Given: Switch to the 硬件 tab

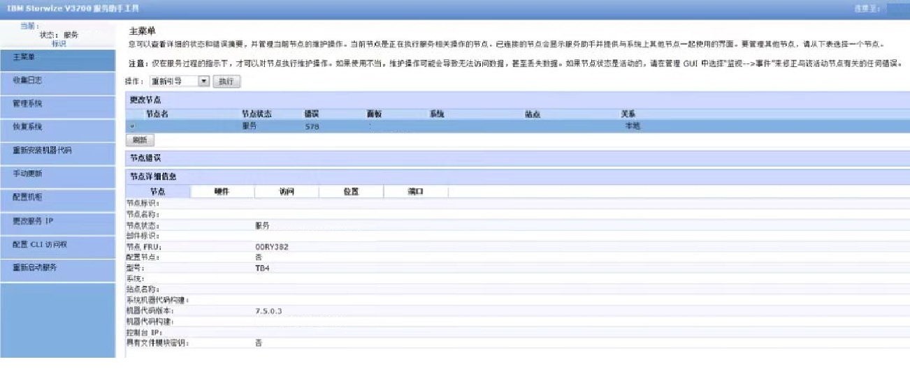Looking at the screenshot, I should 222,192.
